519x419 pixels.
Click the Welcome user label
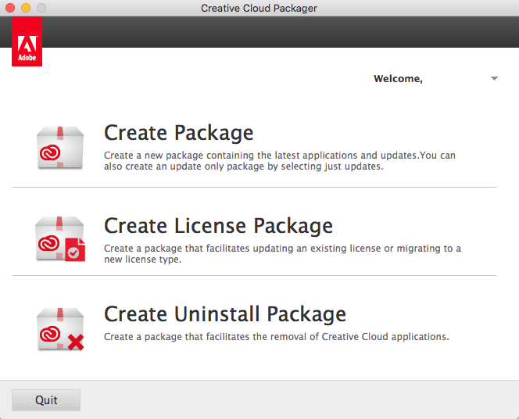[398, 79]
